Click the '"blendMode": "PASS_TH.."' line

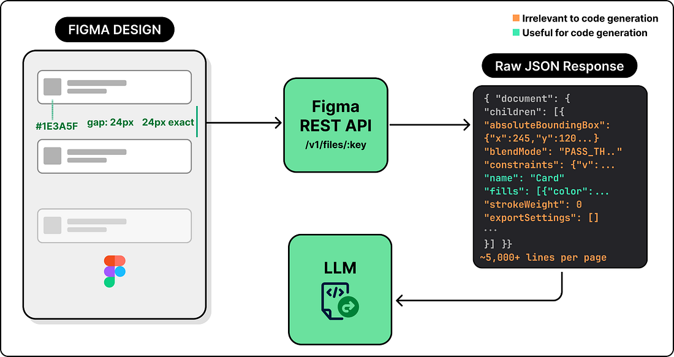click(x=553, y=152)
